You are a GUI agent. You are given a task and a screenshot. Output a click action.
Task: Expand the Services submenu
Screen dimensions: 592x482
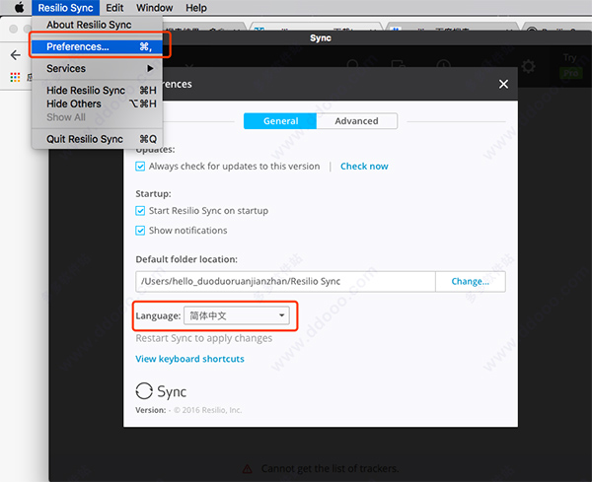tap(97, 69)
